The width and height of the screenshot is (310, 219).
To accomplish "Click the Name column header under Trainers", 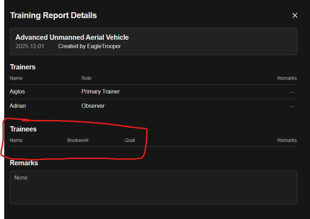I will pos(16,78).
